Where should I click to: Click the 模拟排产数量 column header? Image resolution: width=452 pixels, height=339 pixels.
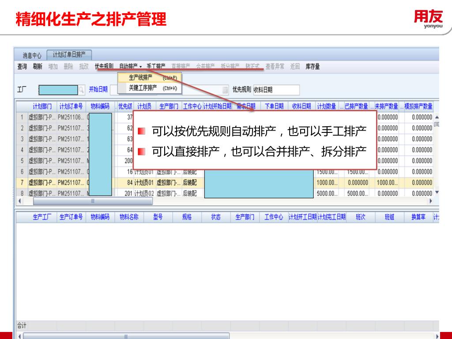tap(418, 106)
